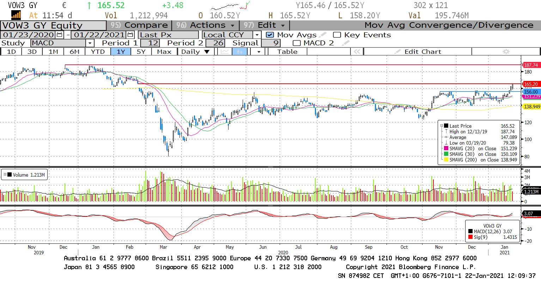Image resolution: width=541 pixels, height=286 pixels.
Task: Click the 'Mov Avg Convergence/Divergence' title
Action: tap(449, 25)
